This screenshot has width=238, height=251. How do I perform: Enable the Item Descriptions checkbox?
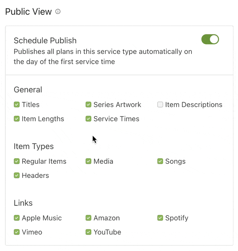(160, 105)
